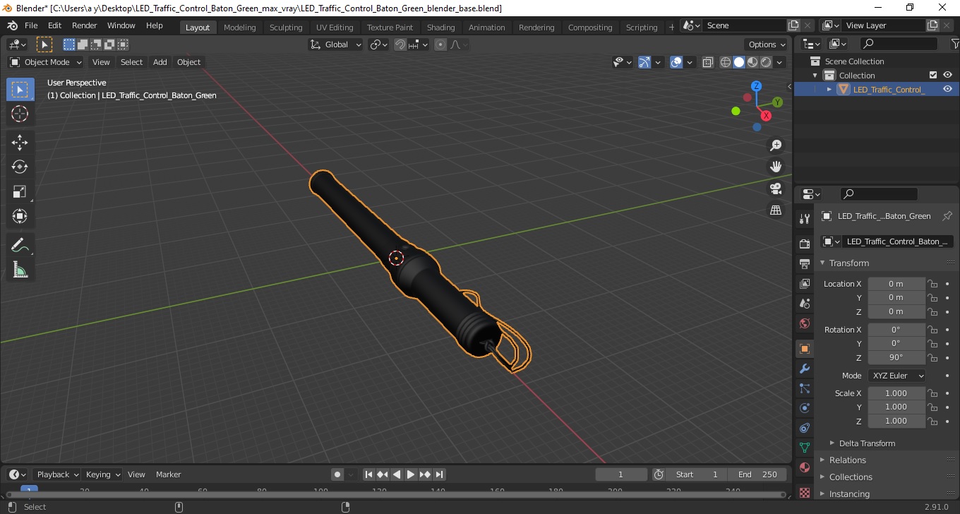The height and width of the screenshot is (514, 960).
Task: Select the Rotate tool
Action: 20,167
